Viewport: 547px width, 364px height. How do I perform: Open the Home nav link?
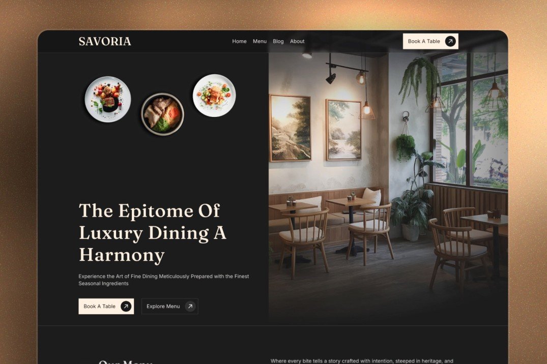tap(239, 41)
